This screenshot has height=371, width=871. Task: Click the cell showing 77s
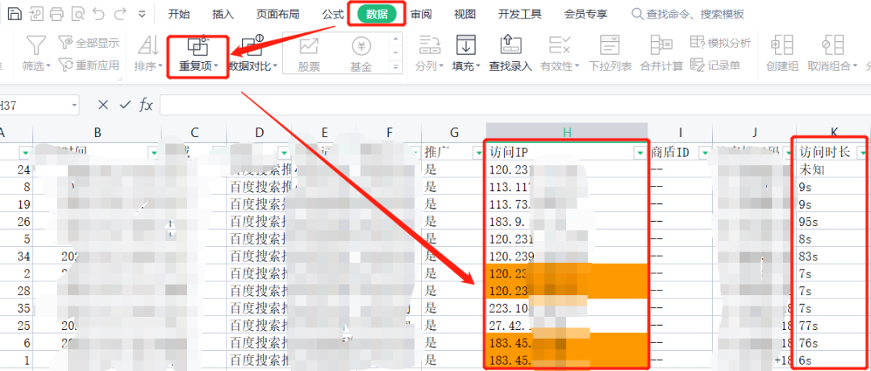pyautogui.click(x=832, y=325)
